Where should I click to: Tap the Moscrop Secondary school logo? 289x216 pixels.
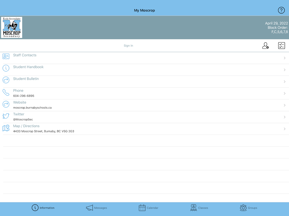pyautogui.click(x=12, y=27)
